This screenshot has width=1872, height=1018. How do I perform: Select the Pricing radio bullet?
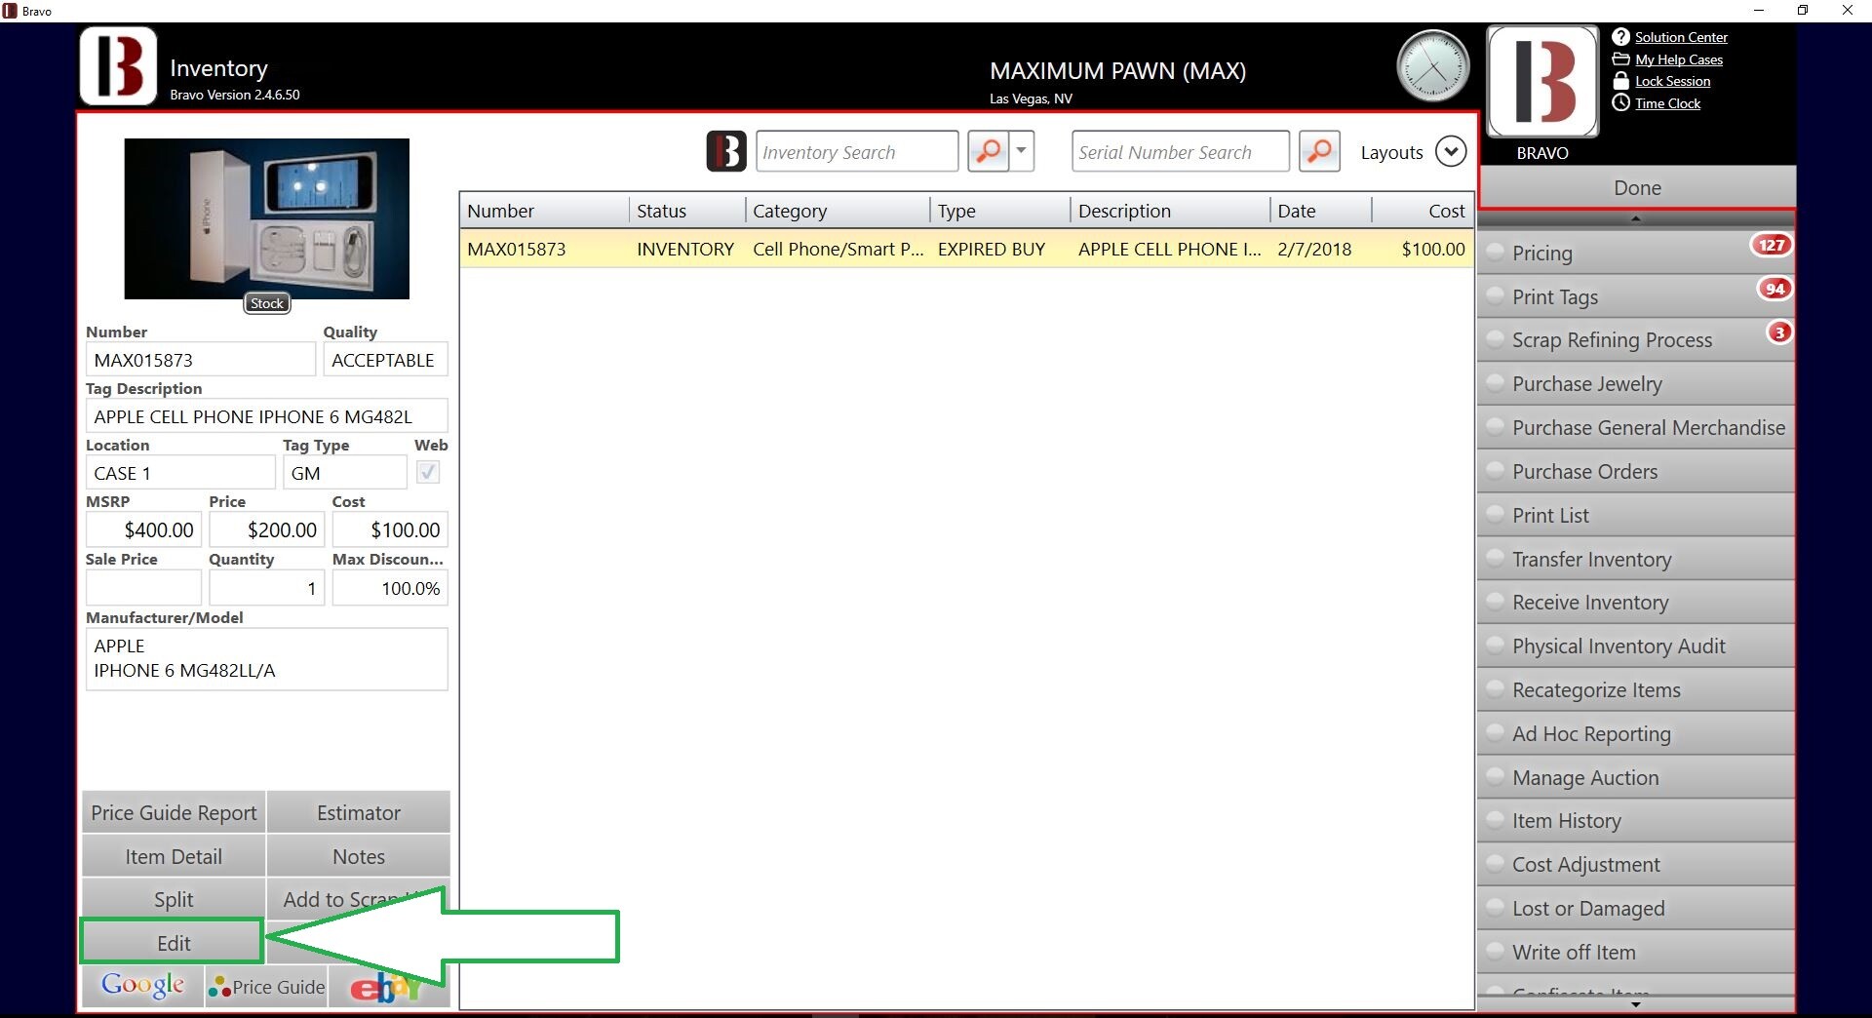[x=1494, y=253]
